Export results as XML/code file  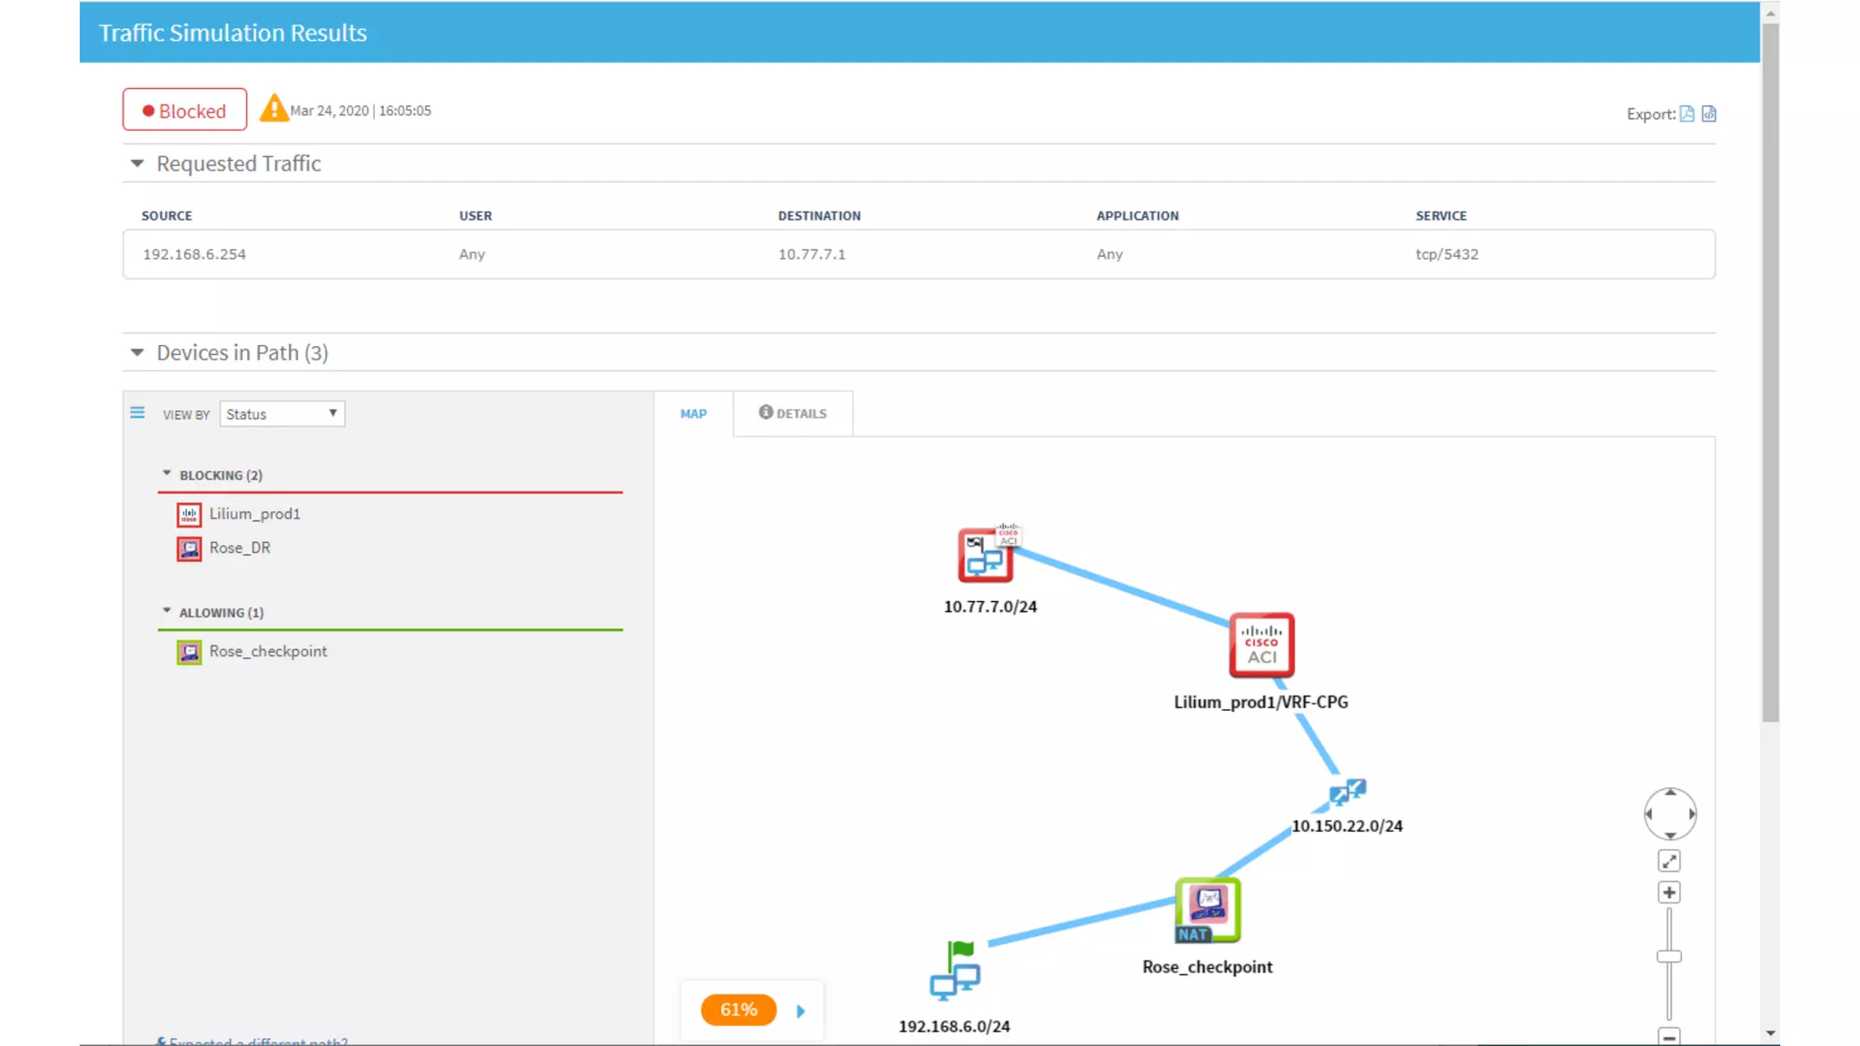1709,113
